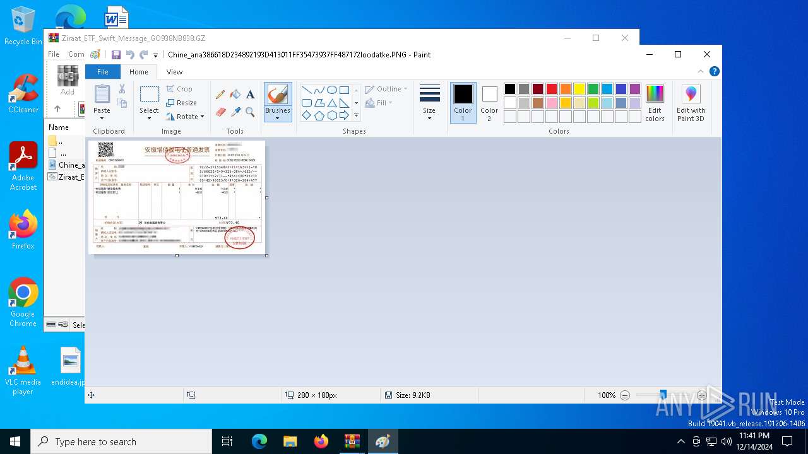
Task: Expand the Shapes gallery more arrow
Action: click(x=356, y=115)
